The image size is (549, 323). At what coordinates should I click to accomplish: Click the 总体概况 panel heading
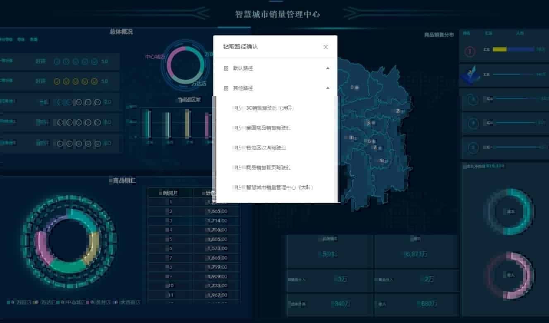121,31
